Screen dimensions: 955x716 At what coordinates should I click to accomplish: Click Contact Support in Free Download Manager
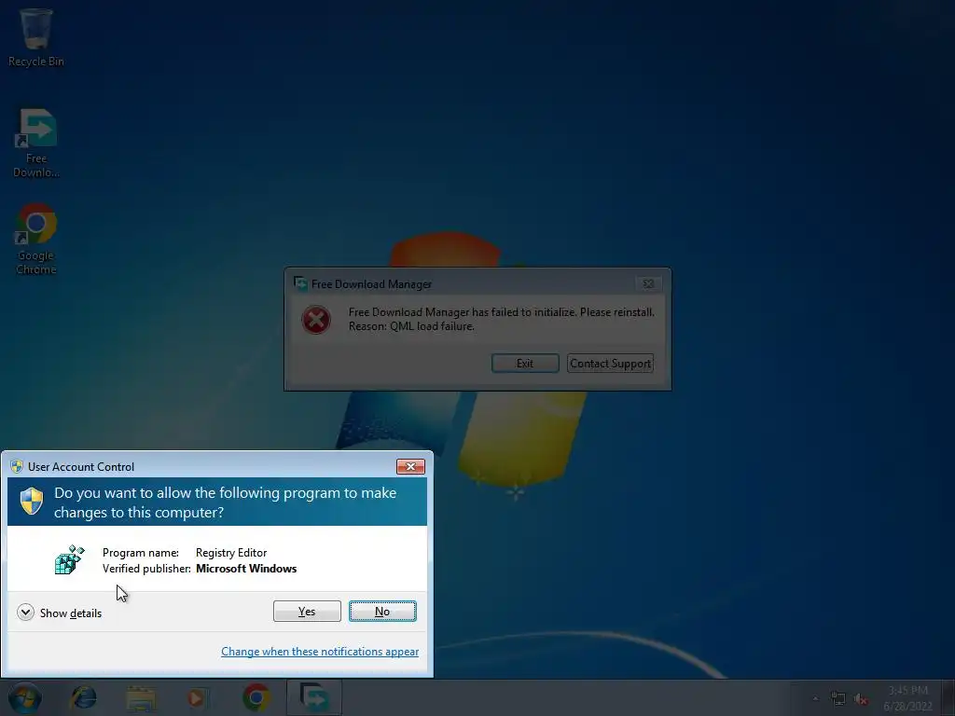coord(610,364)
